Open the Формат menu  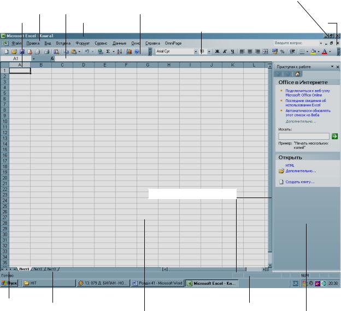pos(83,43)
